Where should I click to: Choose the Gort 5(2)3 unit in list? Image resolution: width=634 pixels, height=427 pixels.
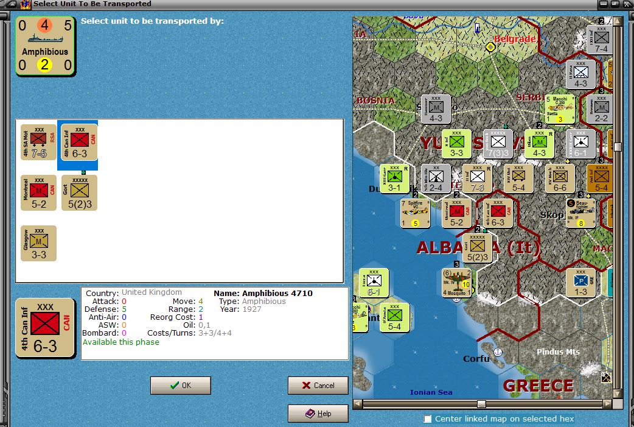[x=79, y=192]
